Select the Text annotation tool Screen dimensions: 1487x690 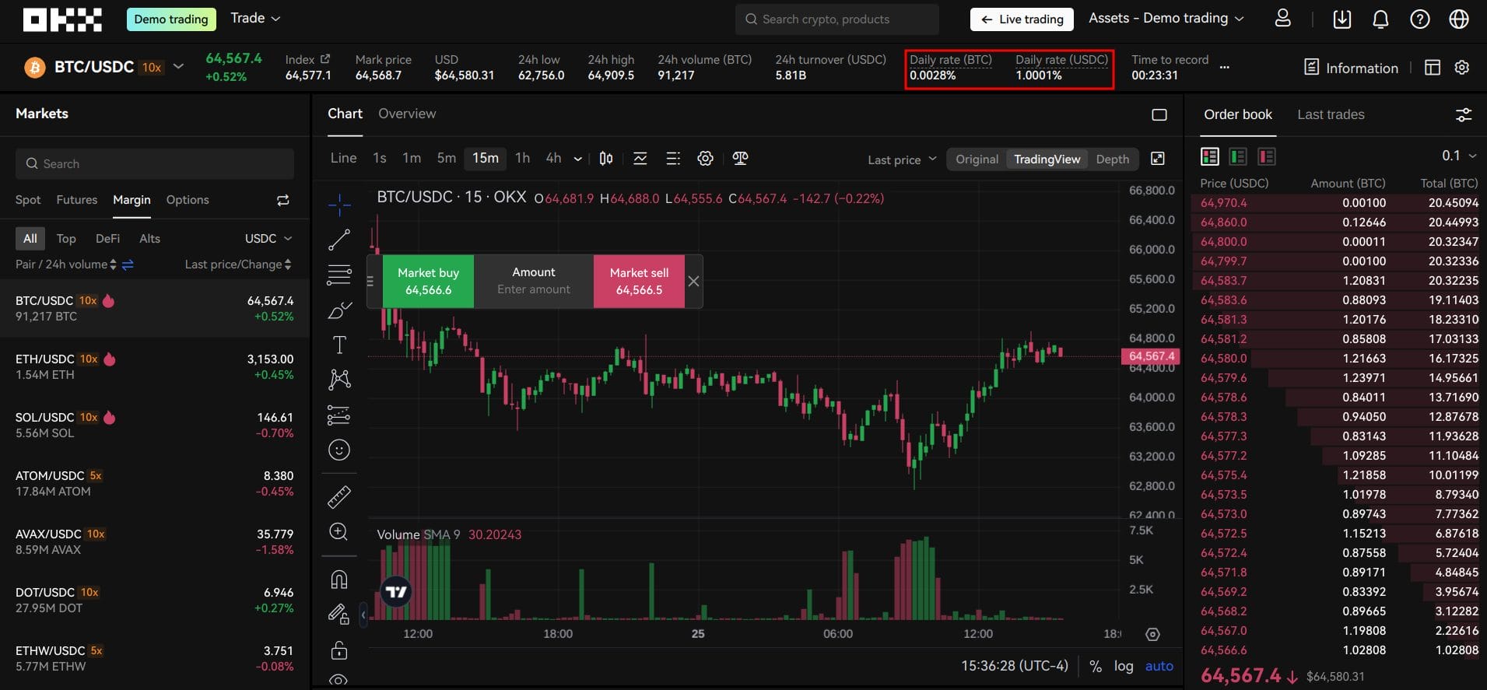coord(339,345)
